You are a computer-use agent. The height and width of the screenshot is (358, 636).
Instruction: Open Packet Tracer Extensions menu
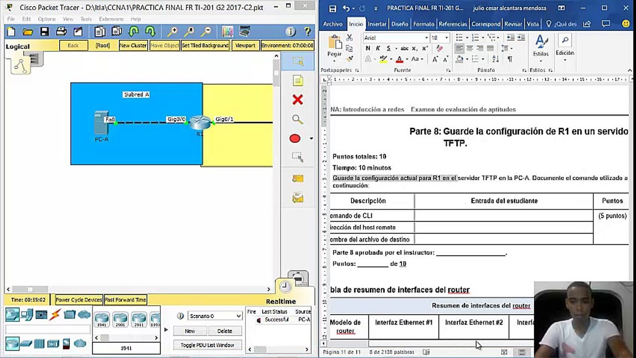click(x=111, y=19)
